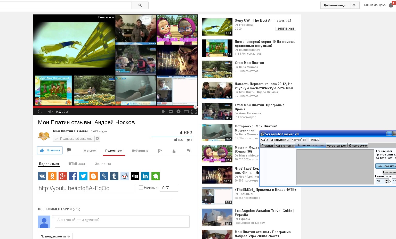The image size is (396, 239).
Task: Share the video to Tumblr
Action: tap(114, 176)
